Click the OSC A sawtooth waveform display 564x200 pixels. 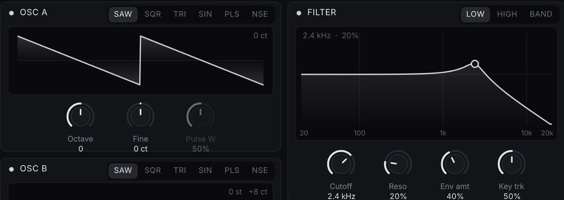coord(141,60)
